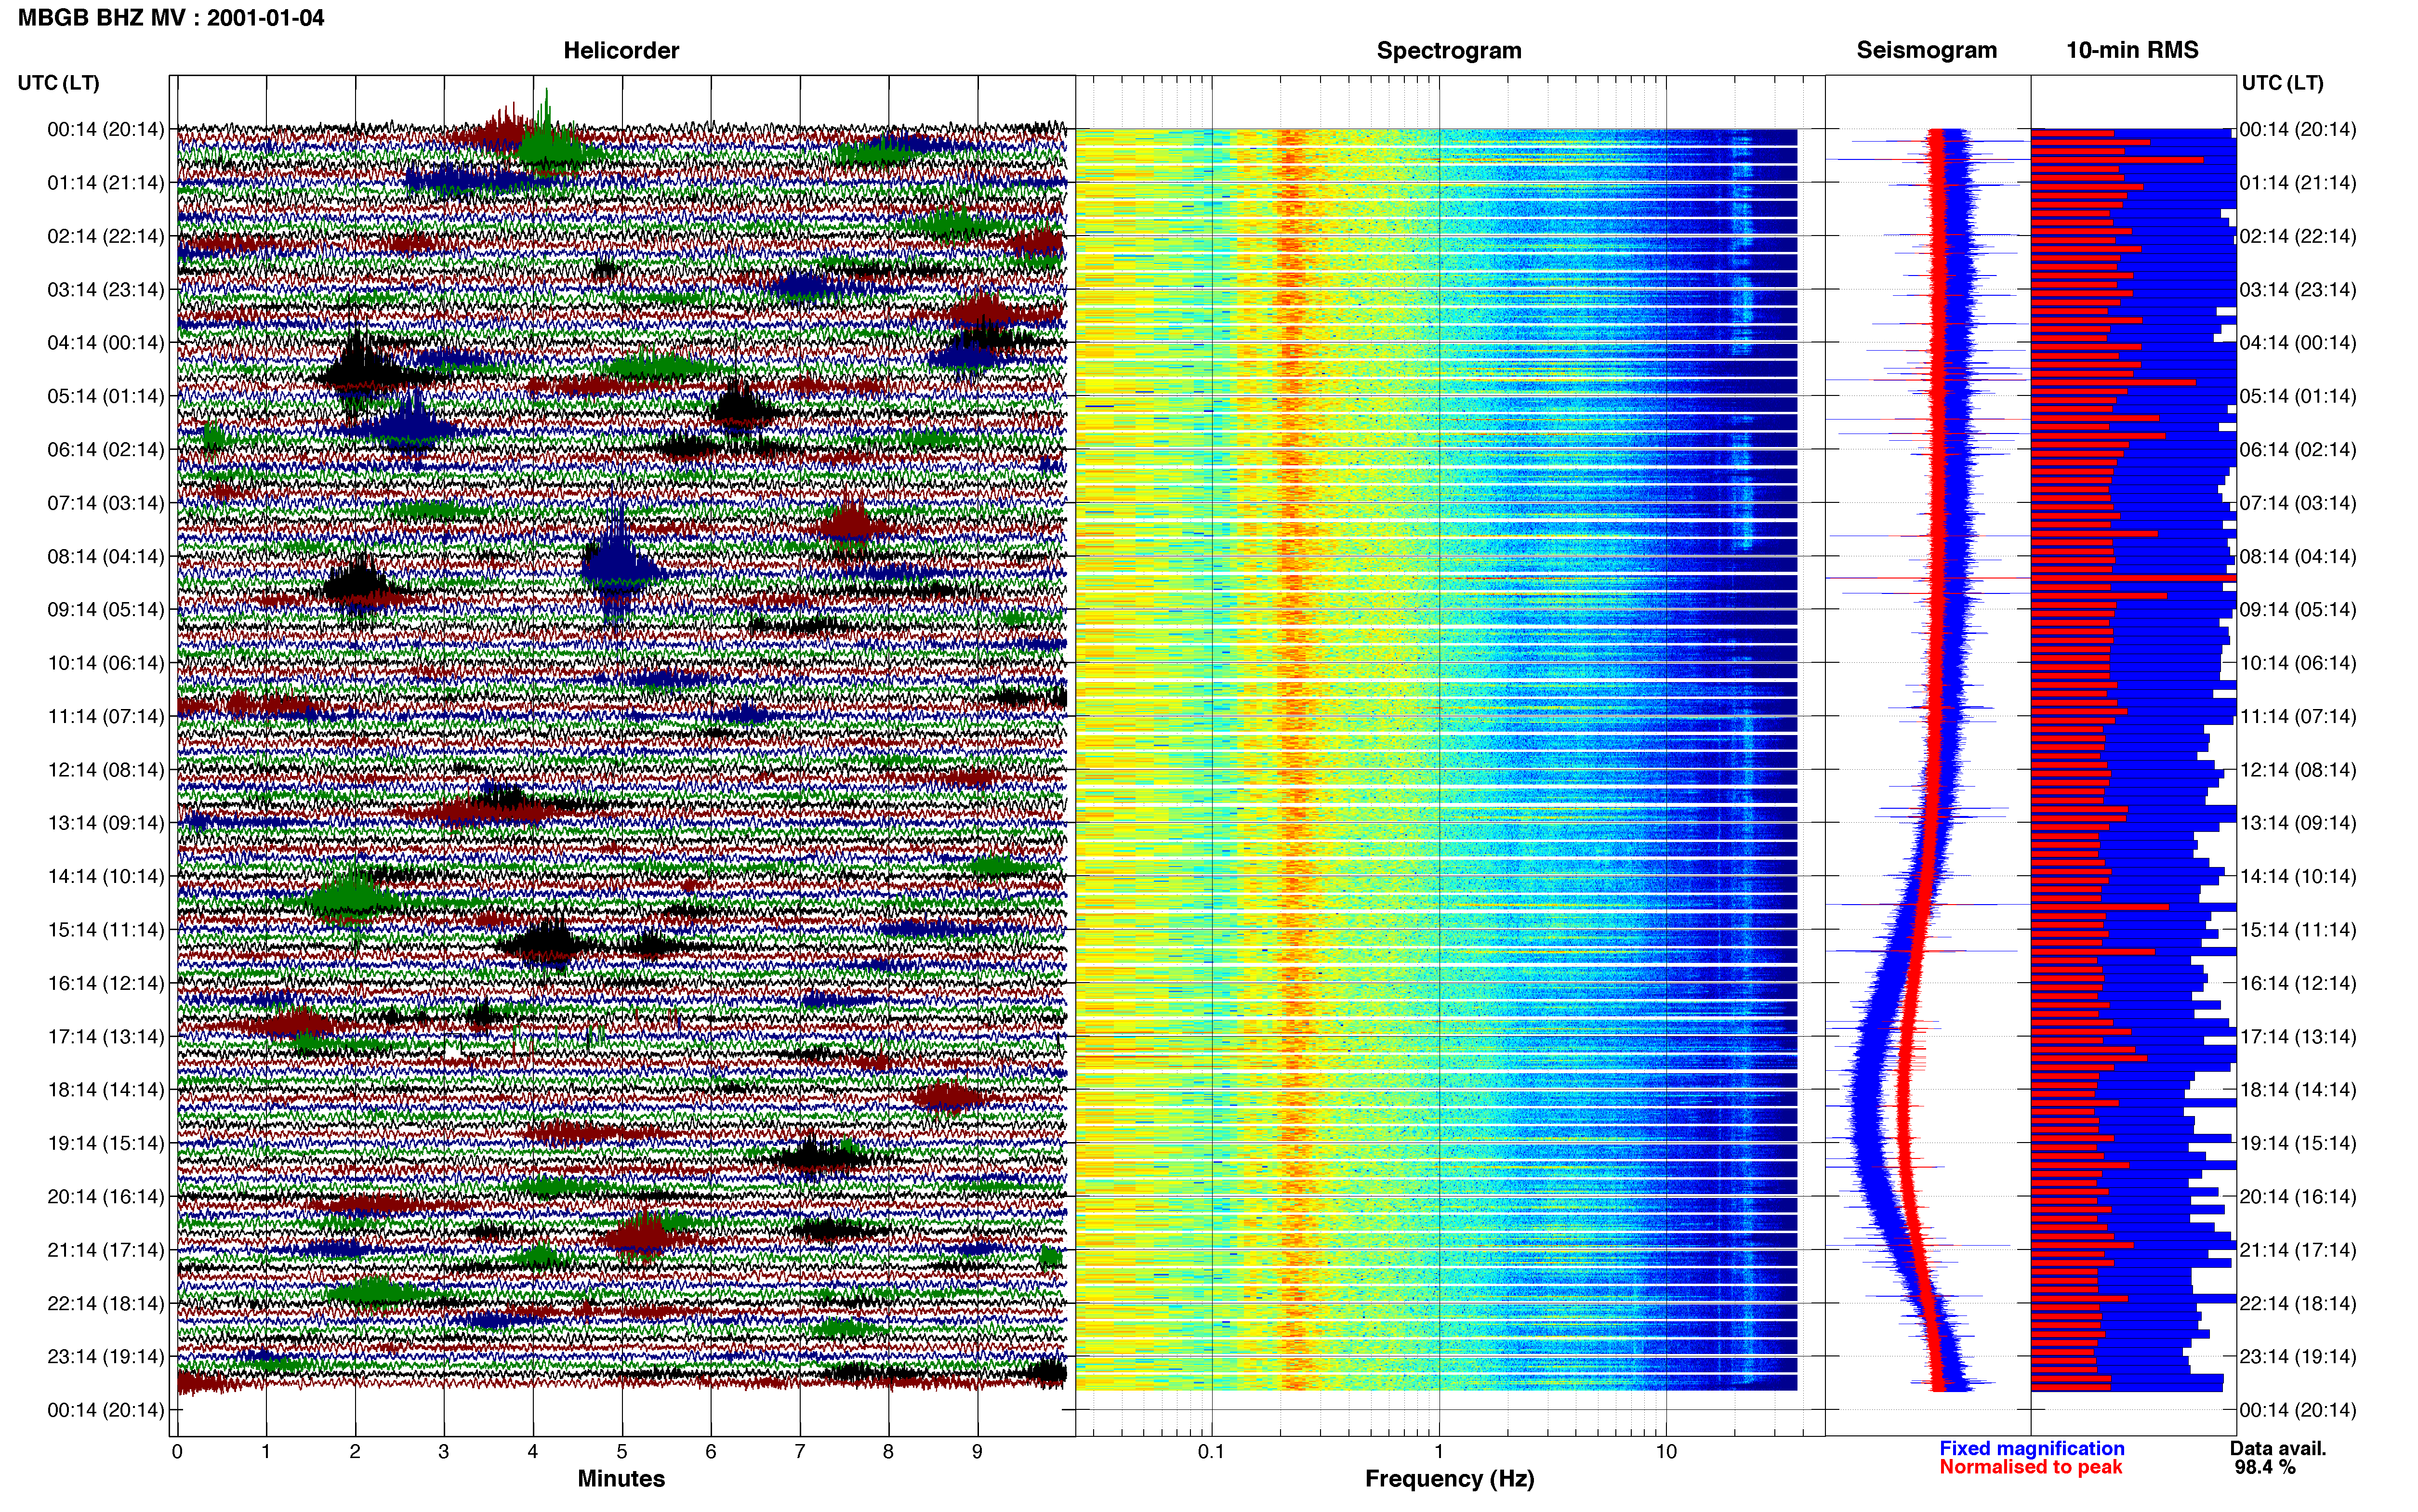Image resolution: width=2418 pixels, height=1512 pixels.
Task: Select left time label '04:14 (00:14)'
Action: [106, 343]
